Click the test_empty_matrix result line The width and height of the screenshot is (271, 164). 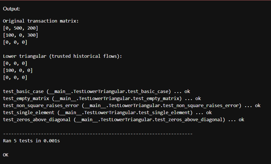click(x=102, y=98)
